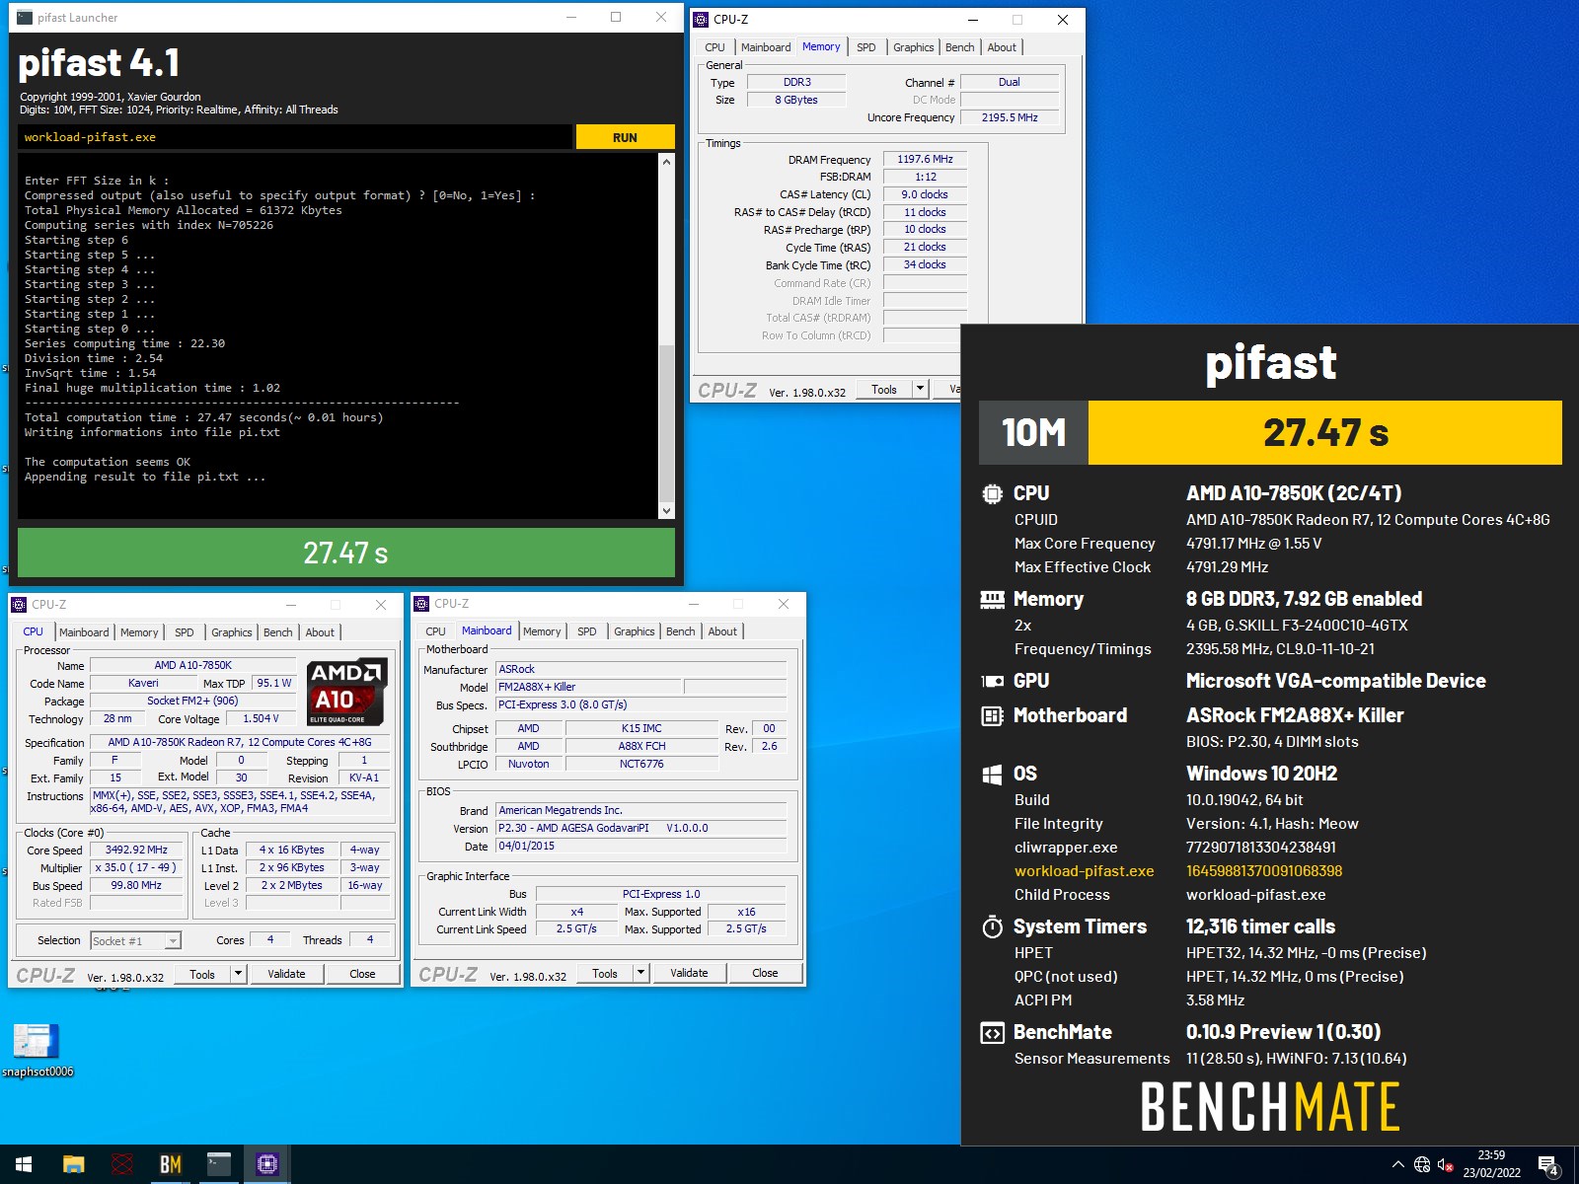Image resolution: width=1579 pixels, height=1184 pixels.
Task: Open the snapshot0006 desktop file
Action: pyautogui.click(x=37, y=1050)
